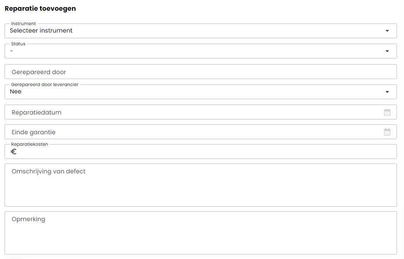The width and height of the screenshot is (404, 259).
Task: Click the 'Gerepareerd door leverancier' label
Action: [45, 84]
